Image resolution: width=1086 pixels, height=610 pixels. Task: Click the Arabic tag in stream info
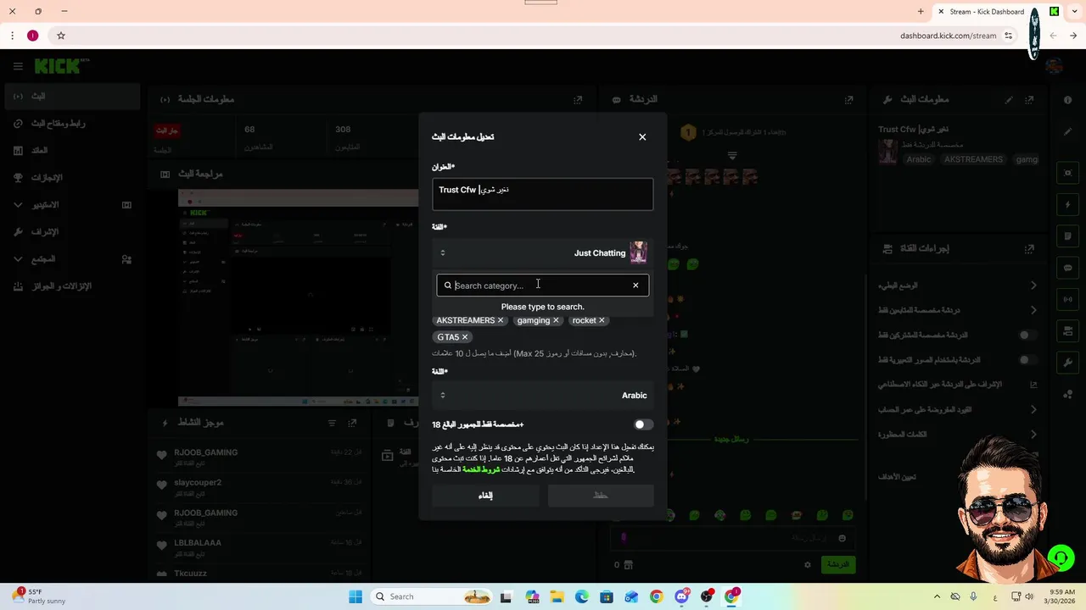click(918, 159)
